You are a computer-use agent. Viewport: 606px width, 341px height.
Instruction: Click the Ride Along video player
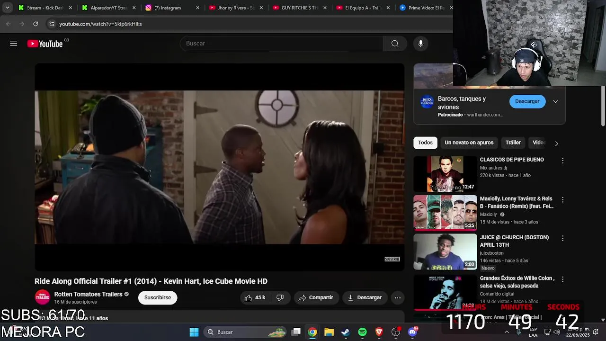pyautogui.click(x=220, y=167)
